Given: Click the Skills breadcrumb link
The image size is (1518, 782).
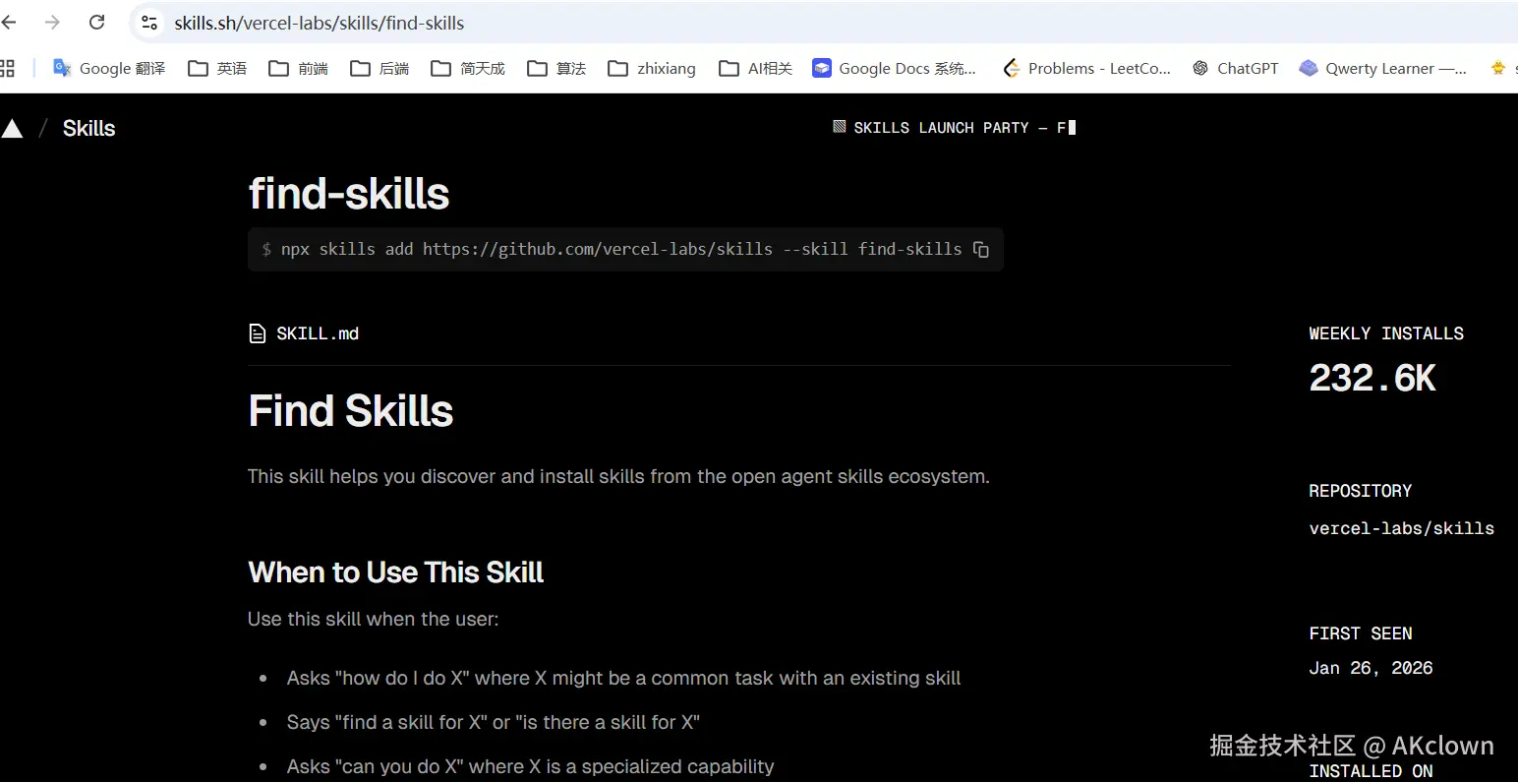Looking at the screenshot, I should coord(88,128).
